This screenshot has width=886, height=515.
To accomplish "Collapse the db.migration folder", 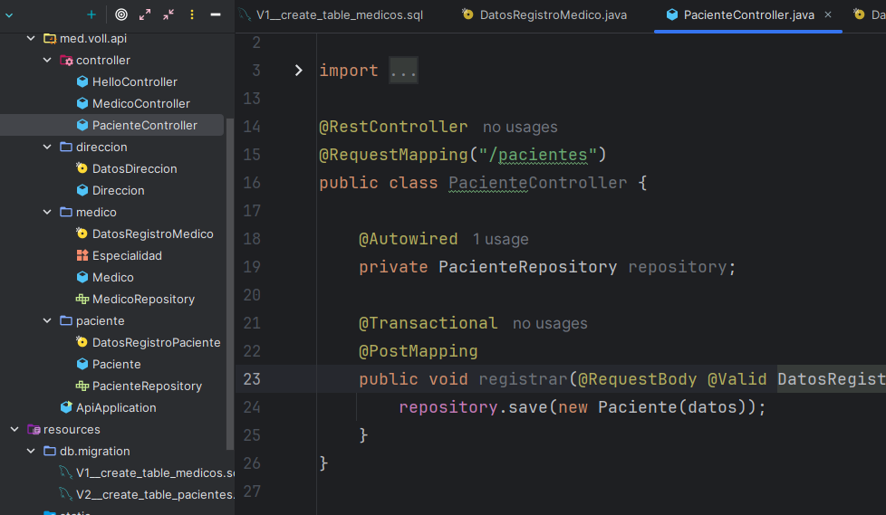I will point(31,451).
